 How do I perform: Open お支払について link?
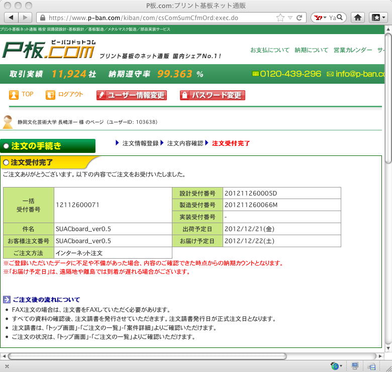point(270,50)
